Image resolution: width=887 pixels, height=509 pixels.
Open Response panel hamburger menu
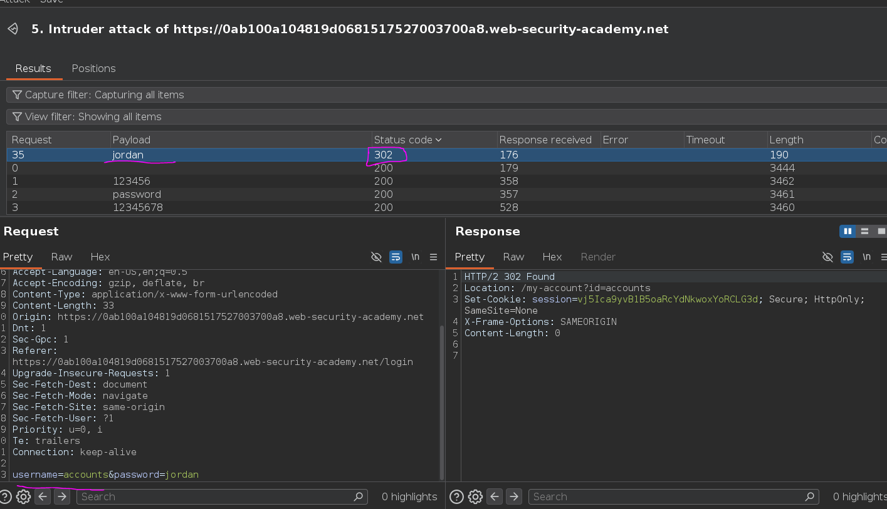tap(884, 257)
